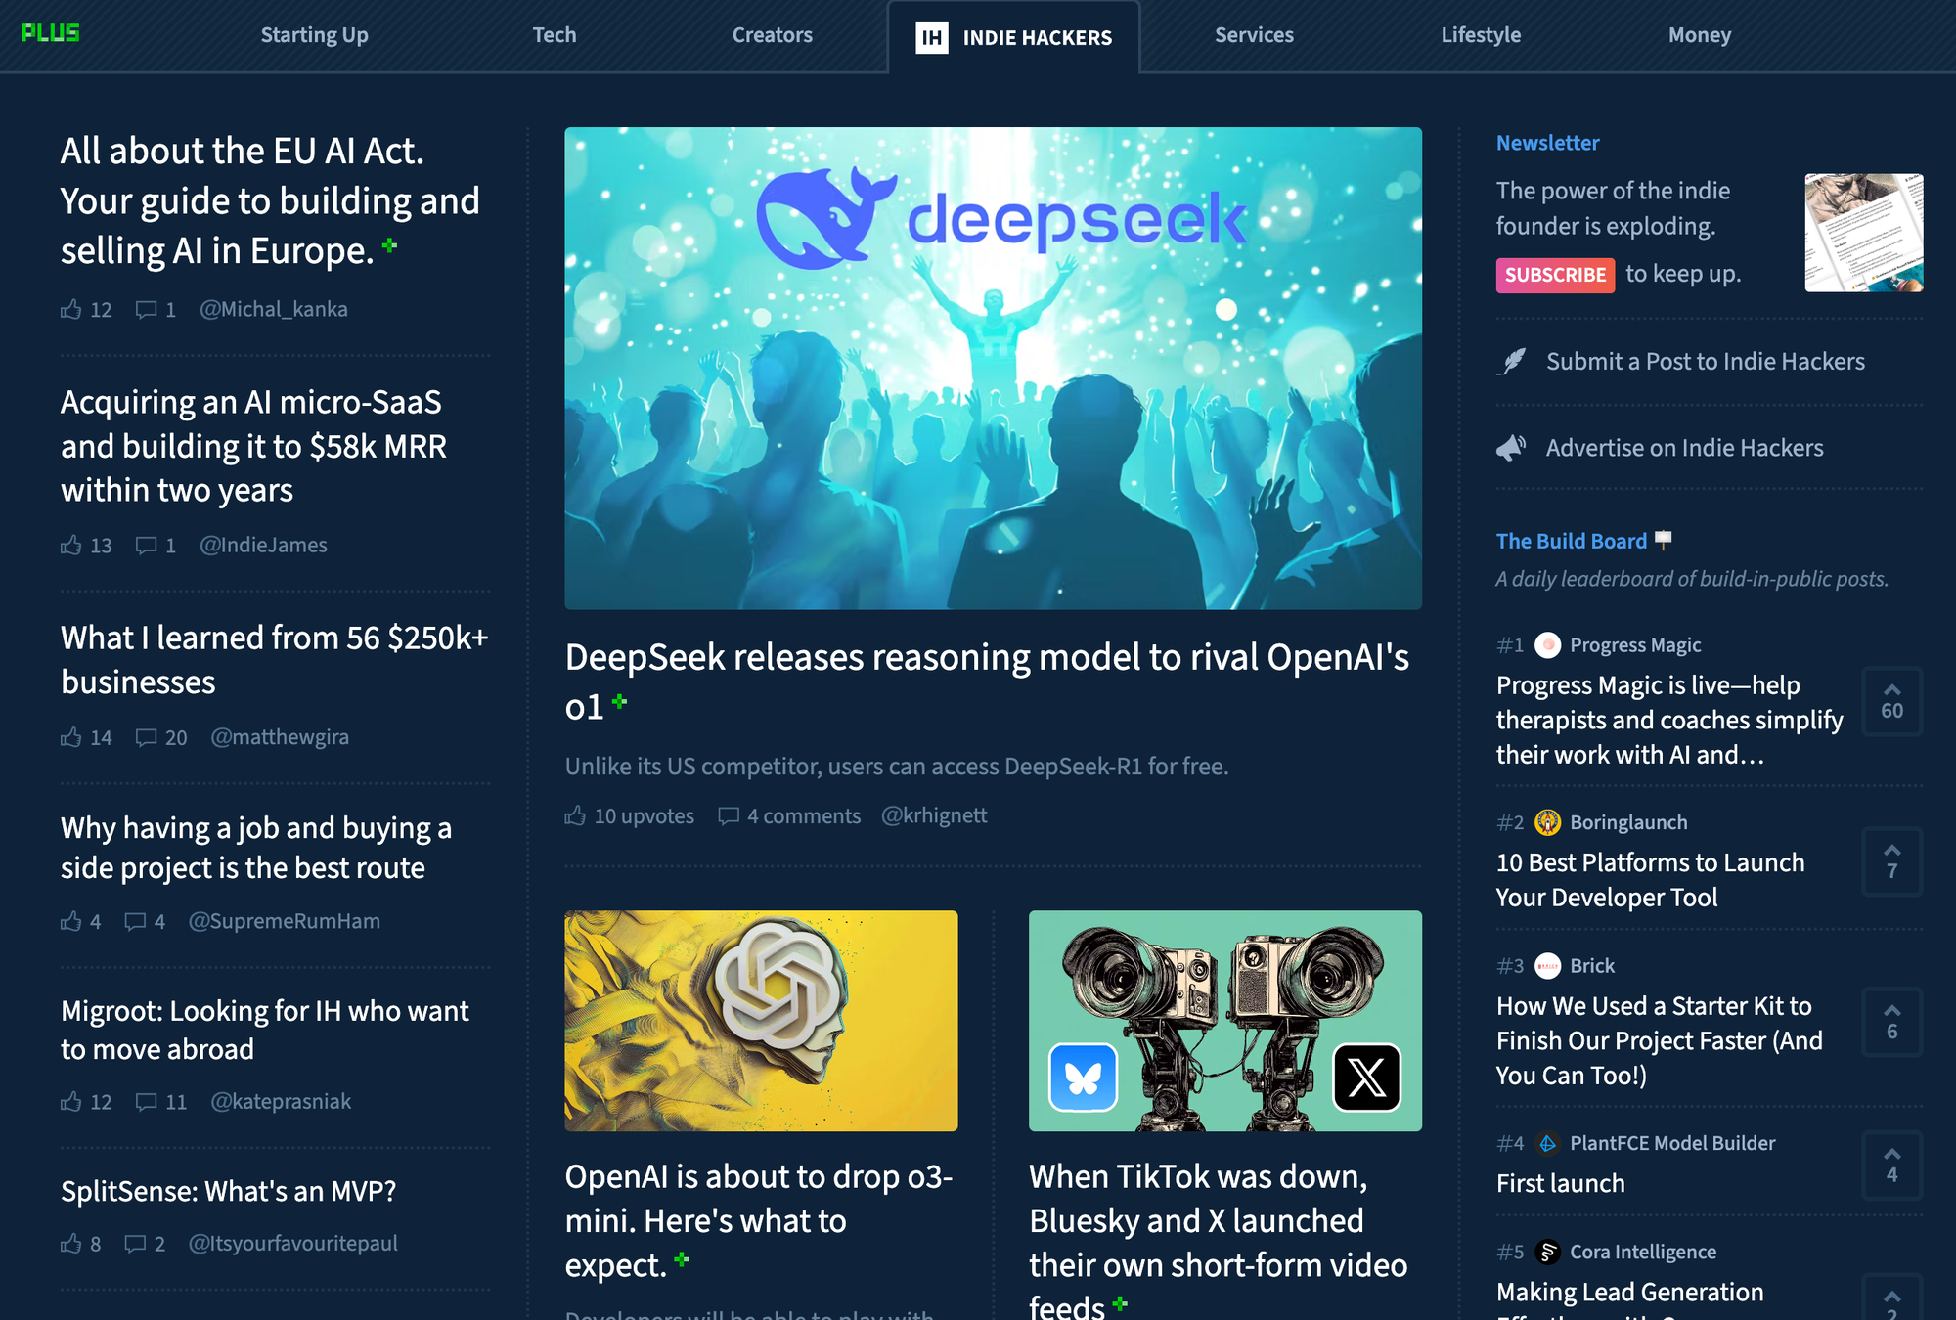1956x1320 pixels.
Task: Click the upvote icon on DeepSeek article
Action: [575, 815]
